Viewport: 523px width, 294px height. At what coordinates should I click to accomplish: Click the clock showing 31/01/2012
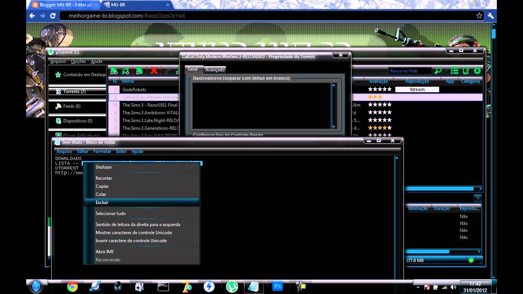pyautogui.click(x=475, y=287)
